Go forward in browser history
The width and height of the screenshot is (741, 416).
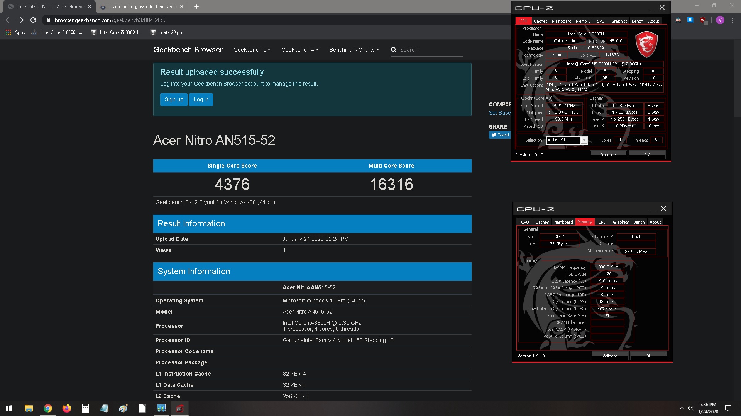(x=21, y=20)
